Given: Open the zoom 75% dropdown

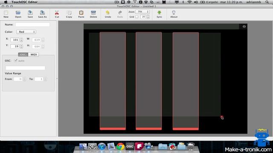Looking at the screenshot, I should click(142, 12).
